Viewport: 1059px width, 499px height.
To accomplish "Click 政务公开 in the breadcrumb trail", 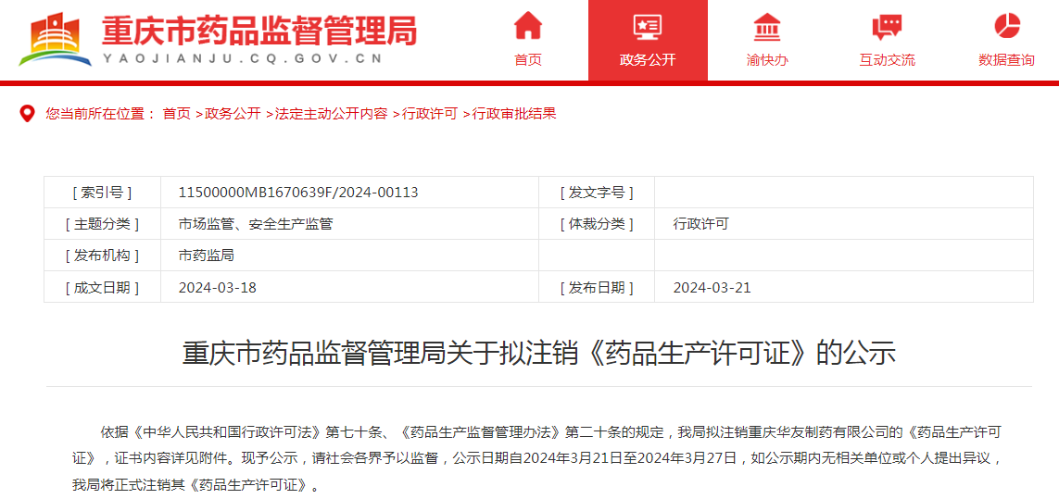I will pos(233,114).
